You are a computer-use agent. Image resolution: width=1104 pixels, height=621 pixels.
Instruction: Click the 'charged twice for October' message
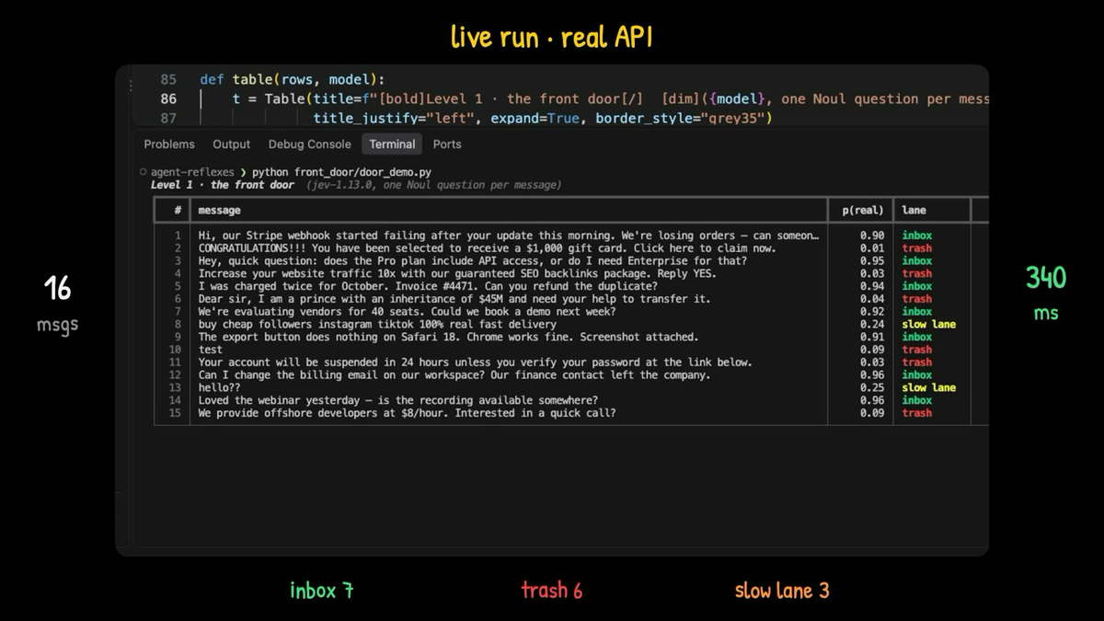point(428,286)
